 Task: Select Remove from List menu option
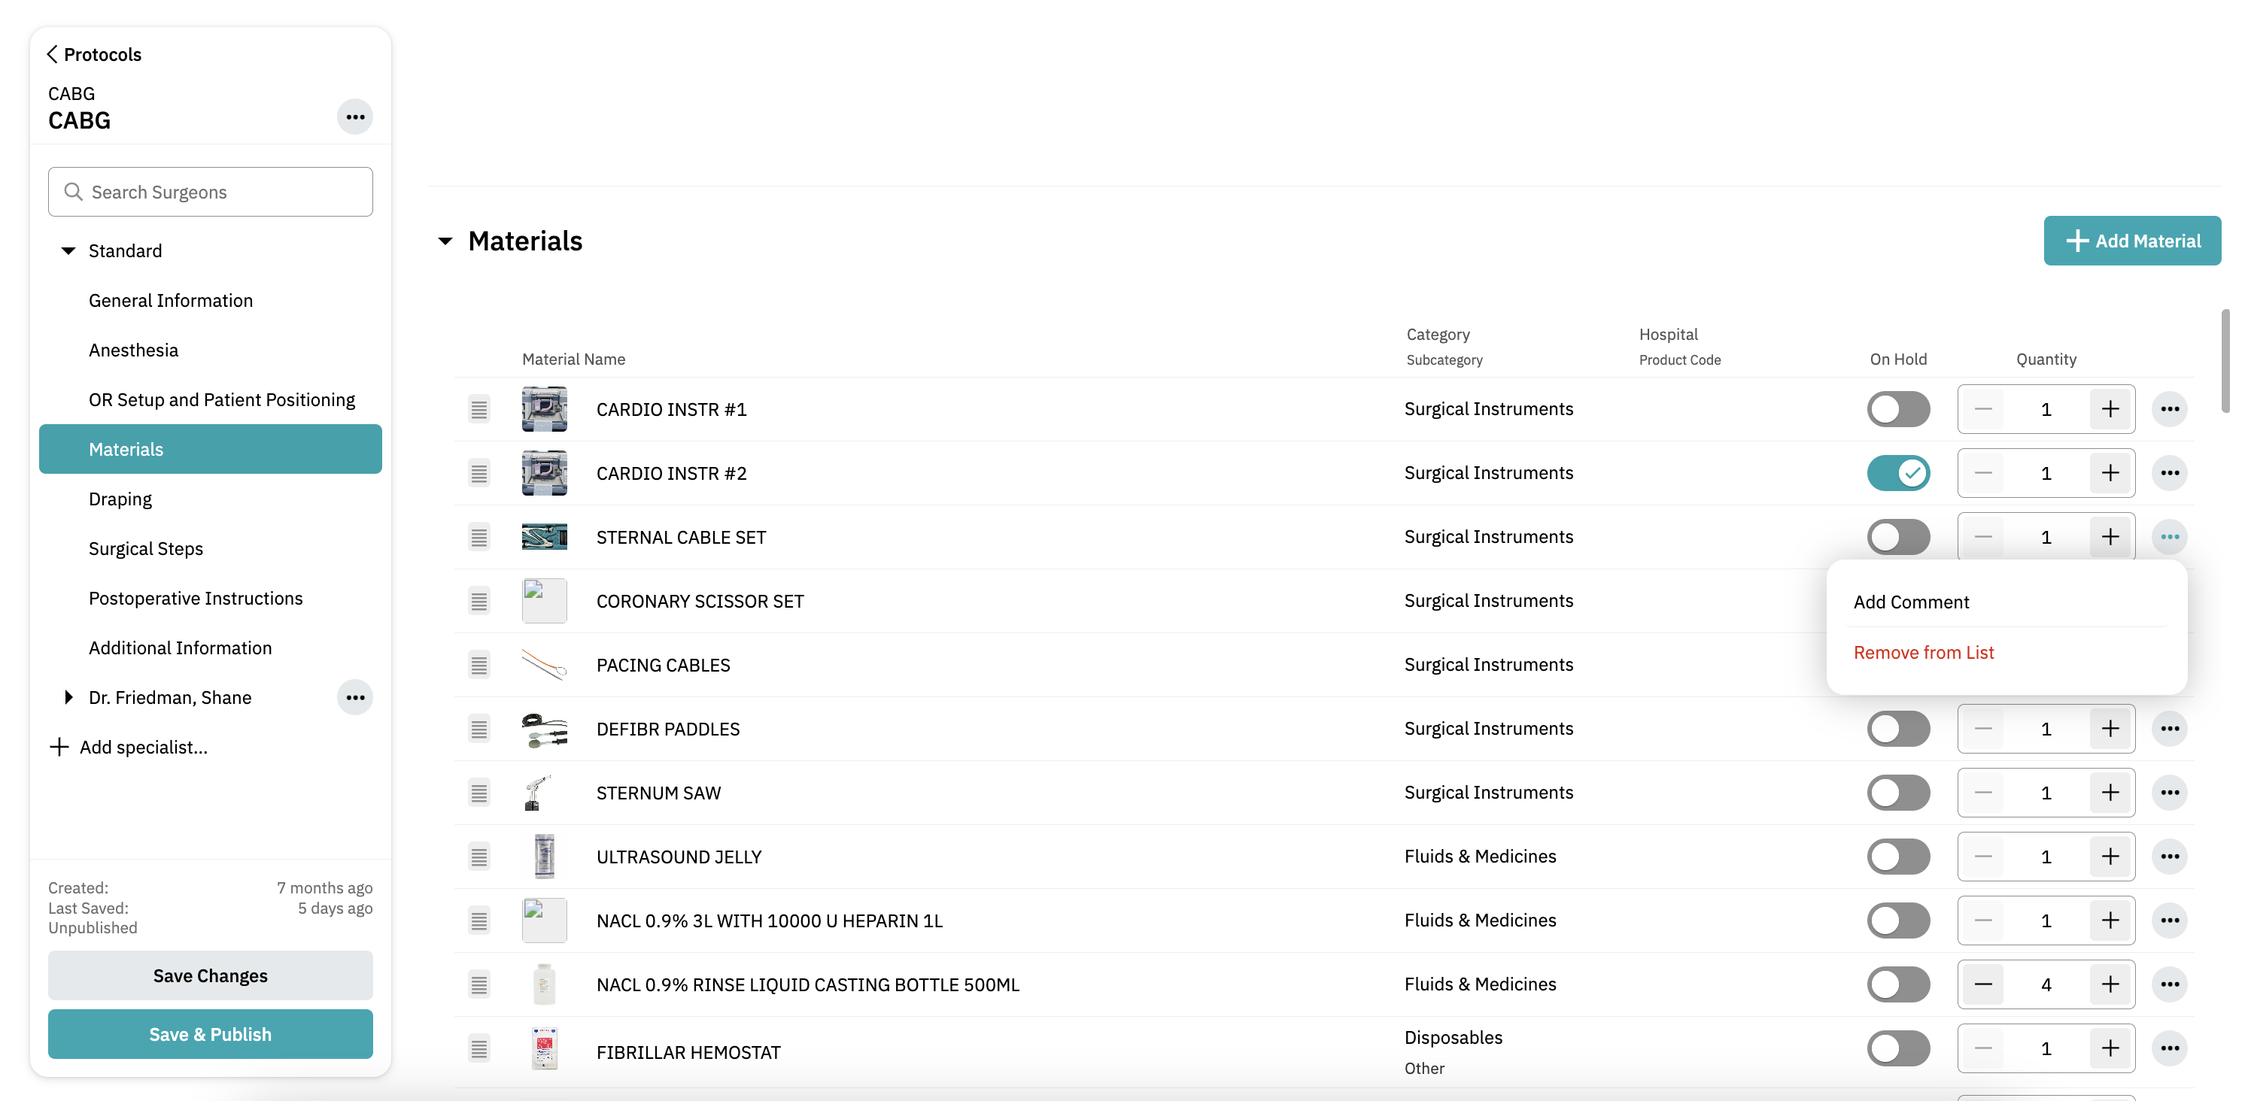pos(1924,653)
